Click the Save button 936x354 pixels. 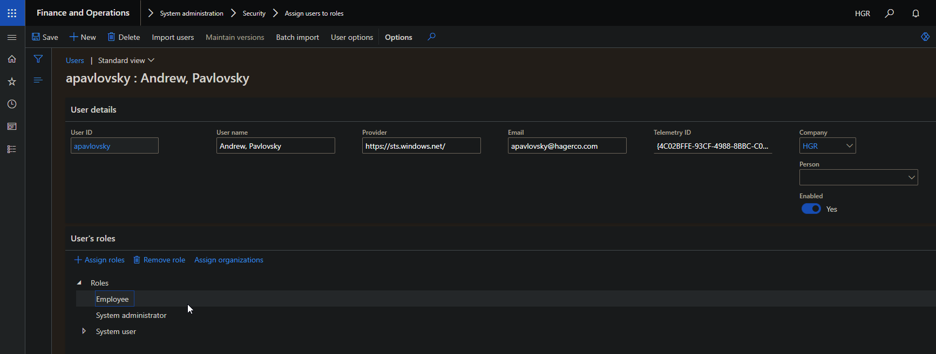pos(45,37)
